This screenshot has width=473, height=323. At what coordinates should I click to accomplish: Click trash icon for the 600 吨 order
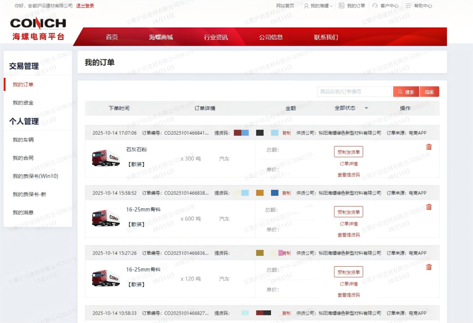429,207
